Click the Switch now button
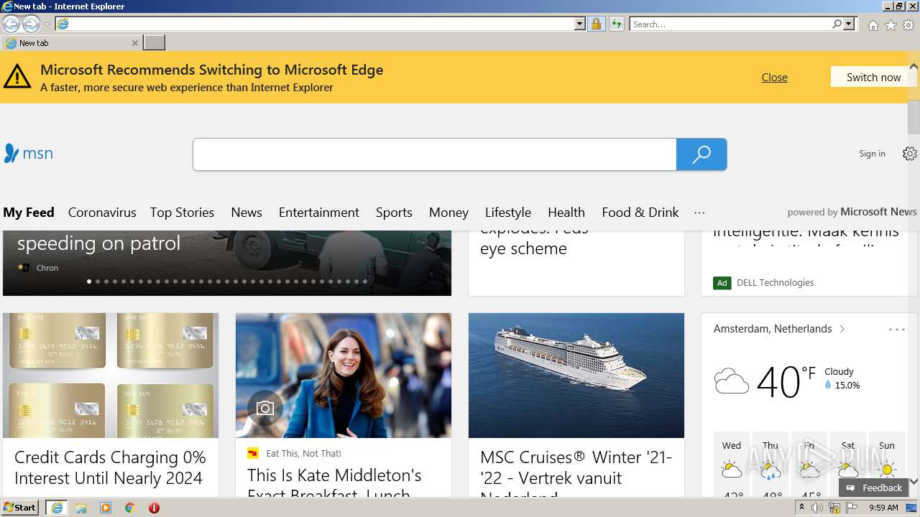Screen dimensions: 920x517 (x=873, y=77)
